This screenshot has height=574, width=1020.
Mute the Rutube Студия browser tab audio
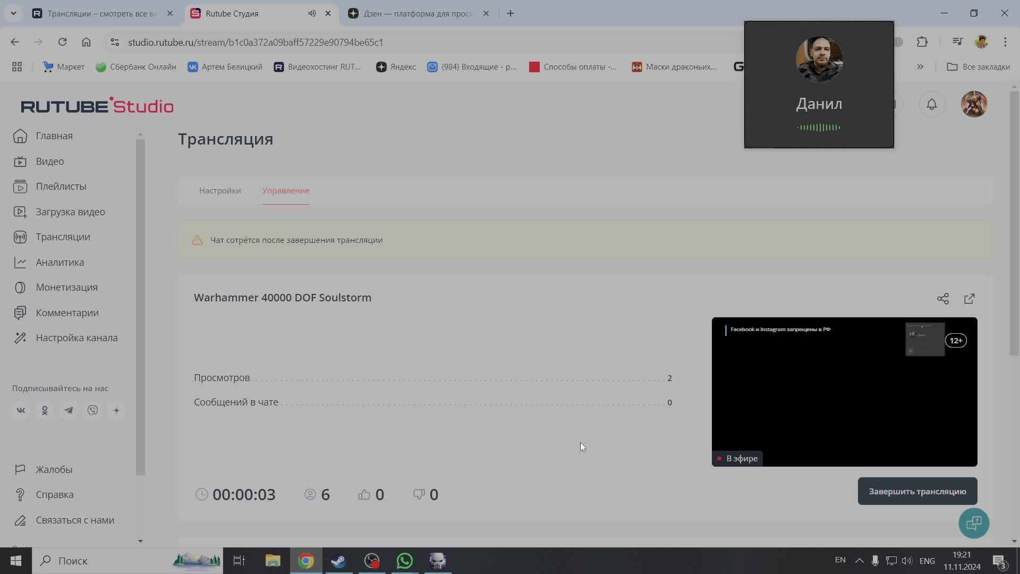[x=312, y=13]
